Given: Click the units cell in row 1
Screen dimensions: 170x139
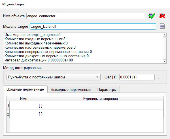Looking at the screenshot, I should point(101,106).
